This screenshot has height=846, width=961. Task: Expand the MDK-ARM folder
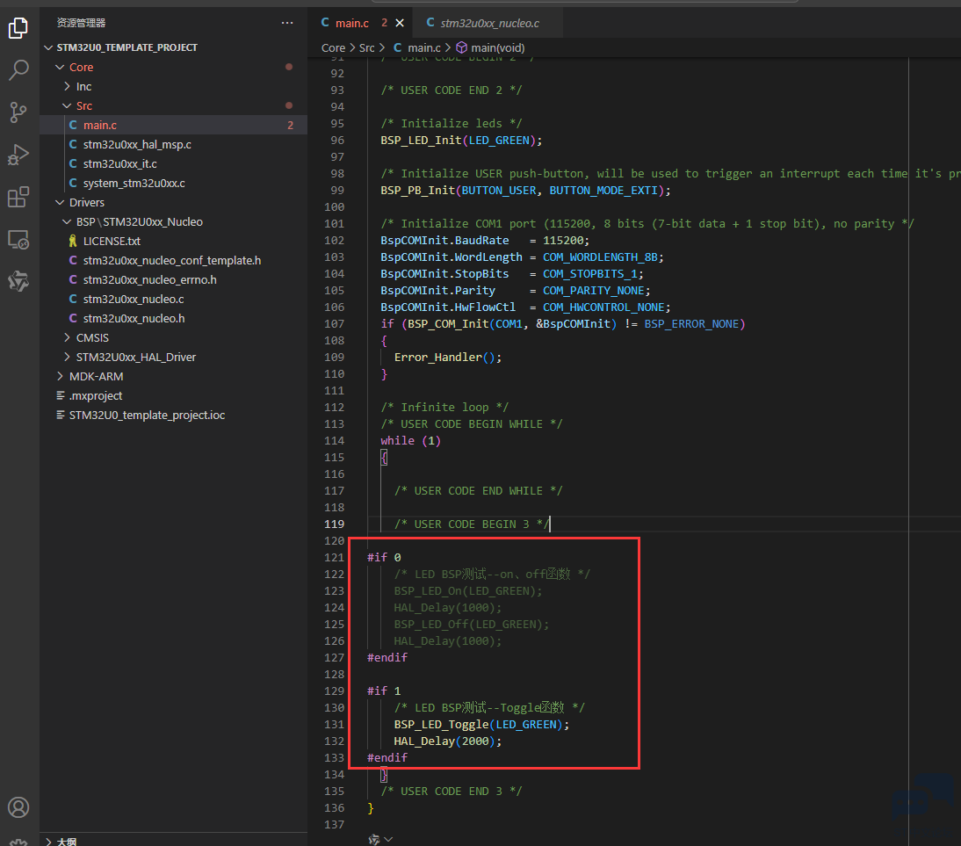(60, 376)
